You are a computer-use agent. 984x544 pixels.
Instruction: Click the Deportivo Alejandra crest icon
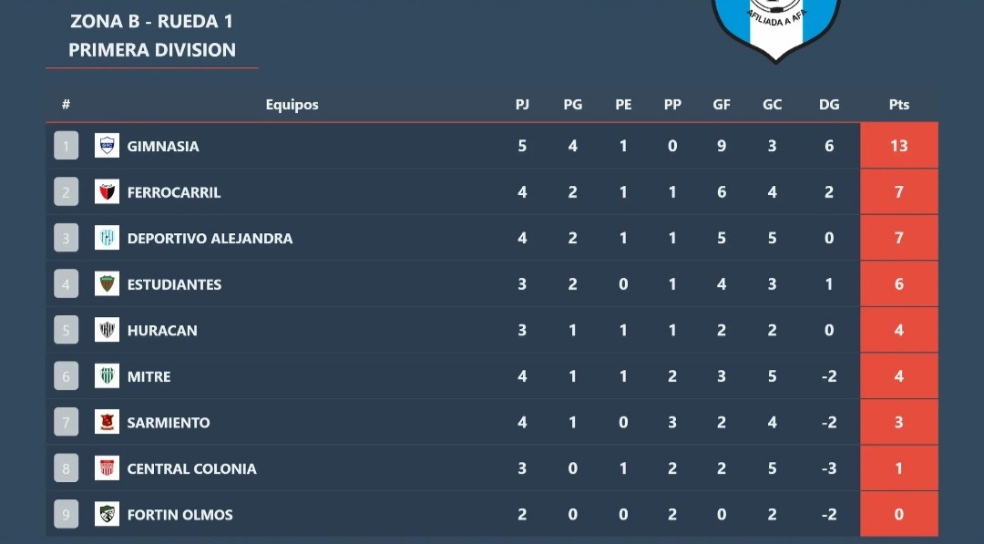107,238
